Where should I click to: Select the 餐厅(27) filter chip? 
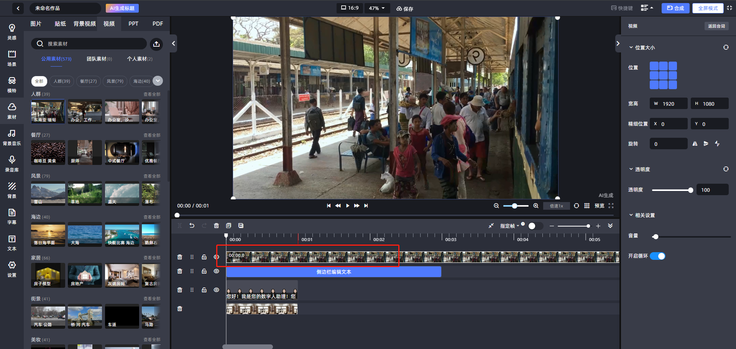(88, 81)
